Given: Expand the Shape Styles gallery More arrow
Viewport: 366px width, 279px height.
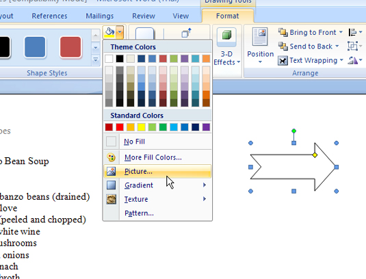Looking at the screenshot, I should [x=96, y=60].
